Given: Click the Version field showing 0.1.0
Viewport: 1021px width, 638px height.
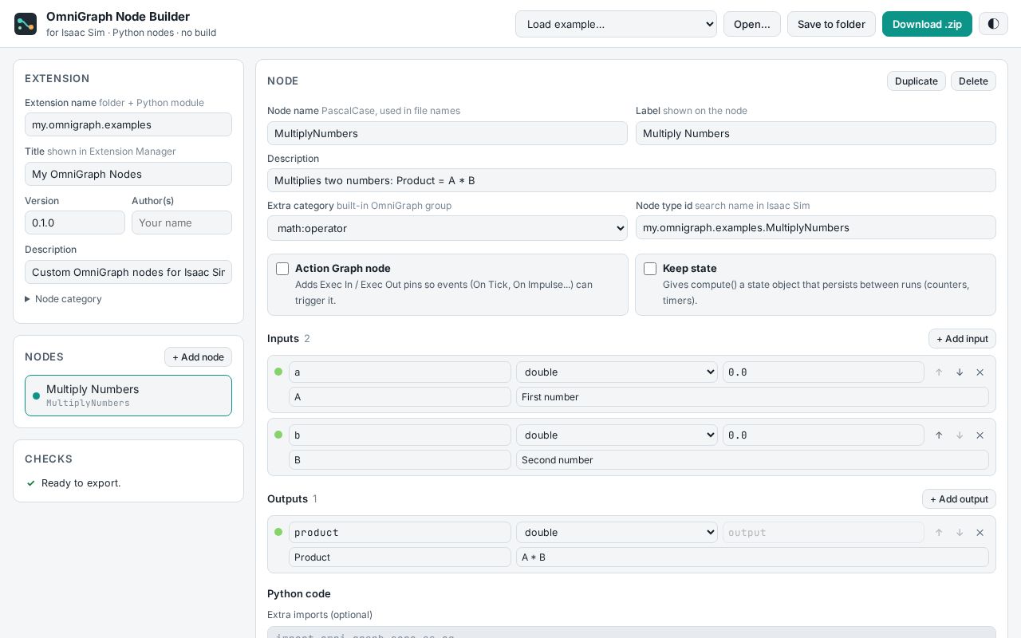Looking at the screenshot, I should [75, 223].
